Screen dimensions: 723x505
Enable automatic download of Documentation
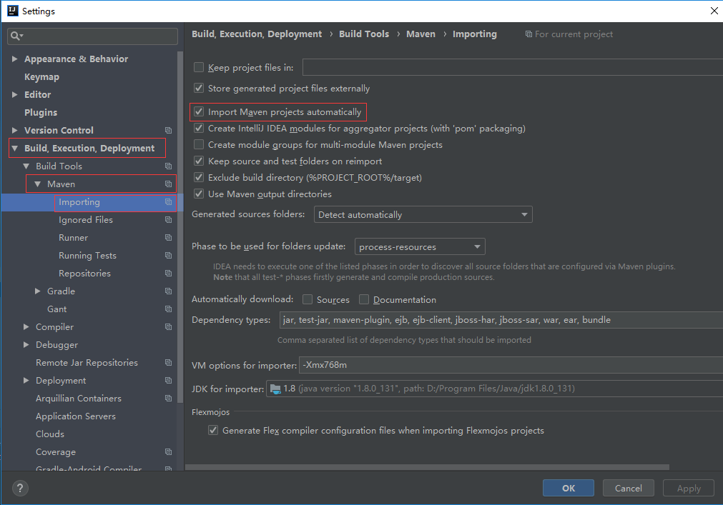pos(364,299)
